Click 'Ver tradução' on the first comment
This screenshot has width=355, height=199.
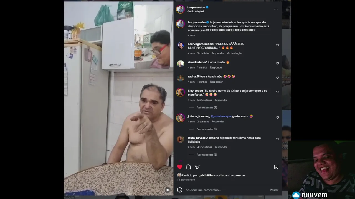point(234,53)
